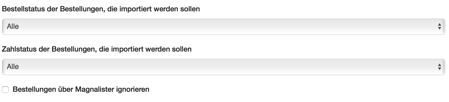Viewport: 449px width, 102px height.
Task: Click the 'Alle' value under Bestellstatus
Action: [13, 27]
